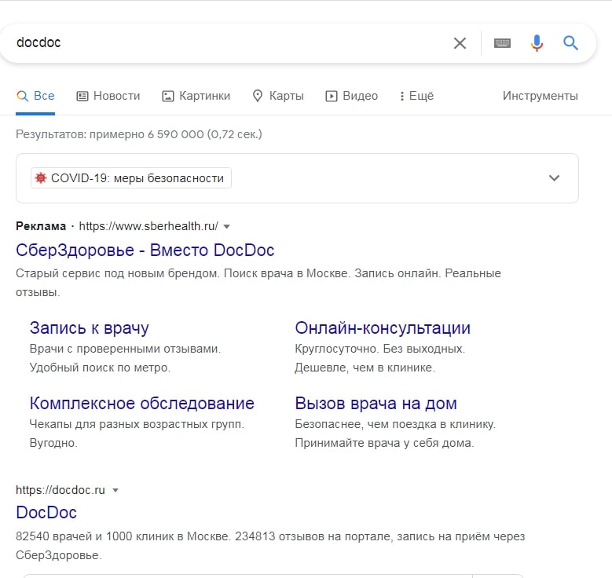Viewport: 612px width, 578px height.
Task: Select the Все results tab
Action: click(x=35, y=96)
